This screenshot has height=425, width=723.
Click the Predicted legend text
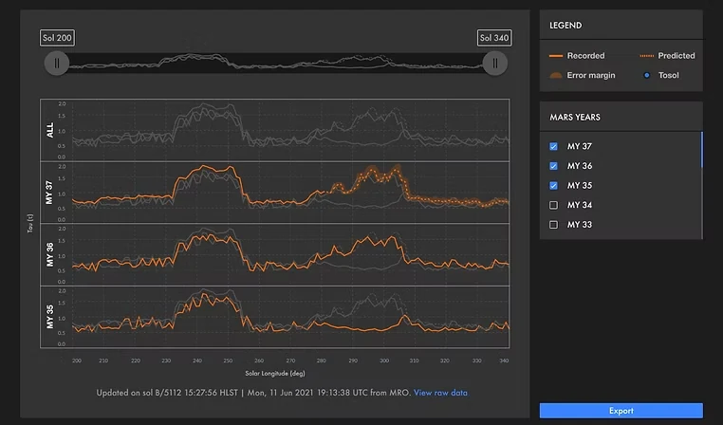(x=677, y=56)
